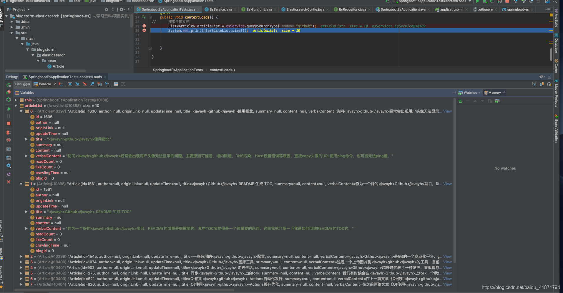
Task: Step over the current line
Action: coord(70,84)
